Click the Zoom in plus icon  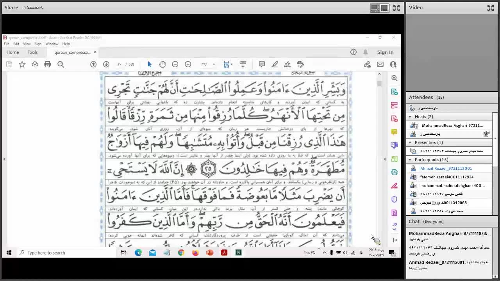coord(188,64)
